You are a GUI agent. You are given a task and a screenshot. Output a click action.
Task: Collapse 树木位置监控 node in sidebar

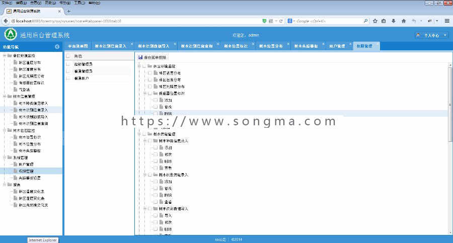5,130
